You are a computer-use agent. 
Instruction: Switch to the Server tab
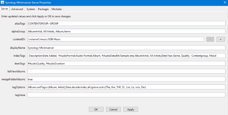pyautogui.click(x=5, y=9)
